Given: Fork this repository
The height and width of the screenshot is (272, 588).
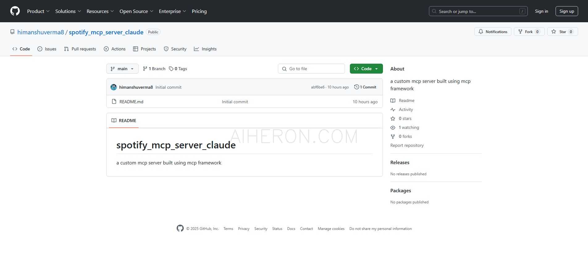Looking at the screenshot, I should coord(529,32).
